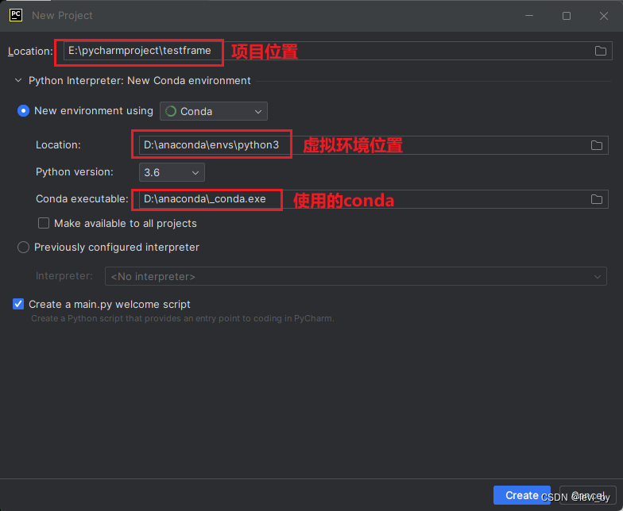
Task: Uncheck Create a main.py welcome script
Action: 18,305
